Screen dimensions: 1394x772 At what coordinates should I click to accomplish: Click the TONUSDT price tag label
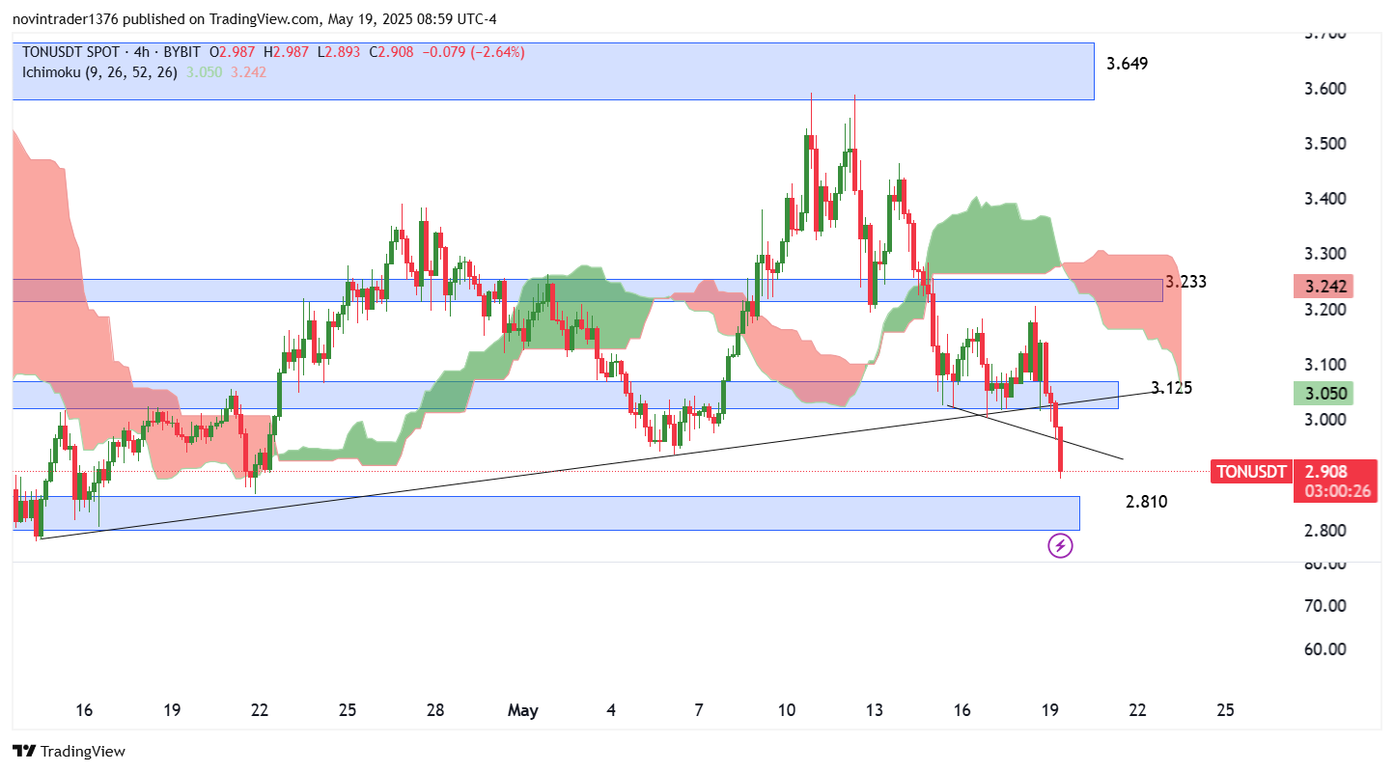[1251, 472]
